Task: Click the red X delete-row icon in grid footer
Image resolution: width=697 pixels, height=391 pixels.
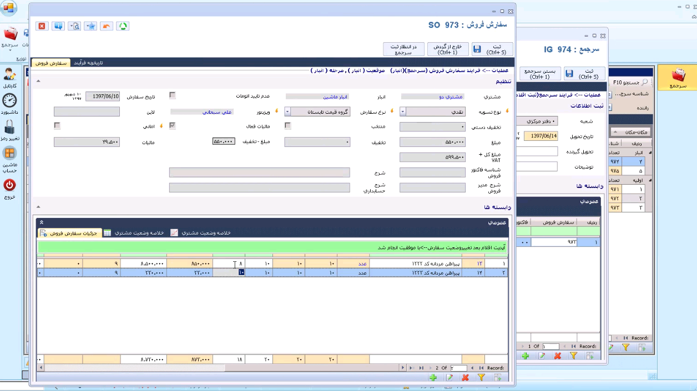Action: click(465, 378)
